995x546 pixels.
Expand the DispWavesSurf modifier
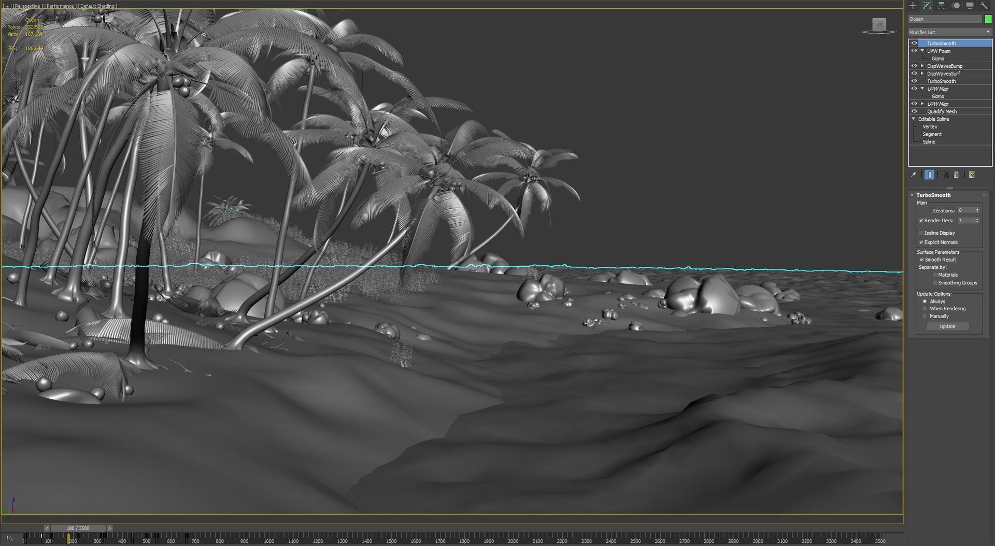[922, 74]
